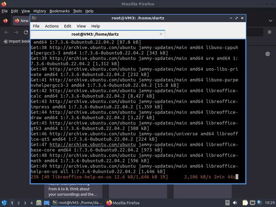The image size is (276, 207).
Task: Open the story card beginning 'from A to B'
Action: (73, 191)
